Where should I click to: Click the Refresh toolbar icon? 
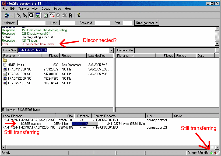[x=46, y=16]
